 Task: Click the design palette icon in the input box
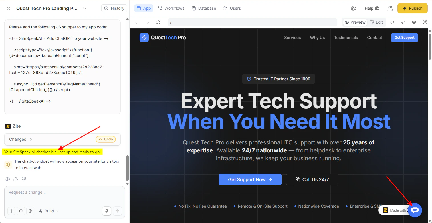[x=30, y=211]
